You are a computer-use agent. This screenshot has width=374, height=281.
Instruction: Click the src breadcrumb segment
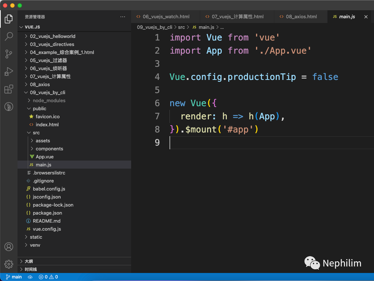181,27
